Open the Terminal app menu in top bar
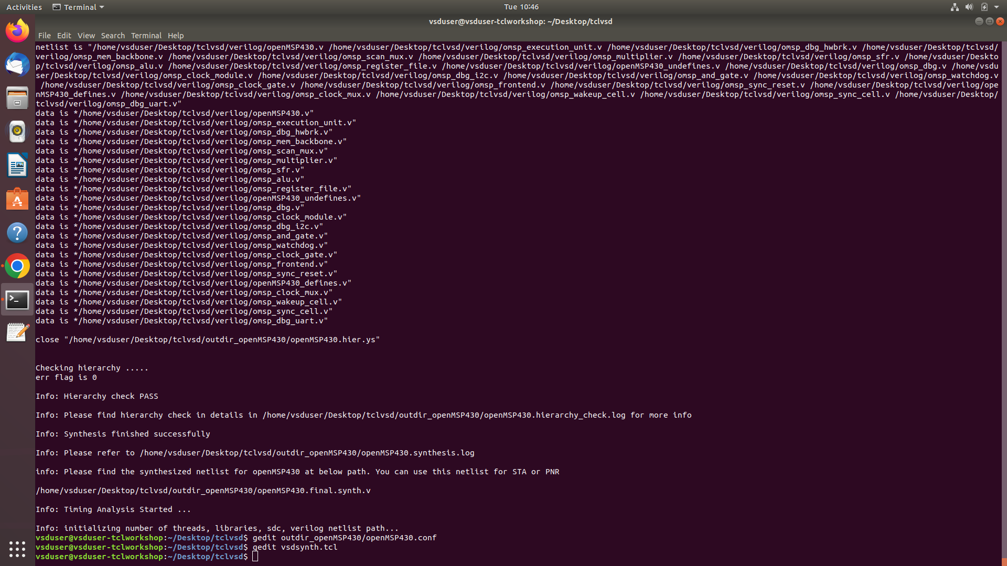Screen dimensions: 1007x566 pyautogui.click(x=78, y=7)
